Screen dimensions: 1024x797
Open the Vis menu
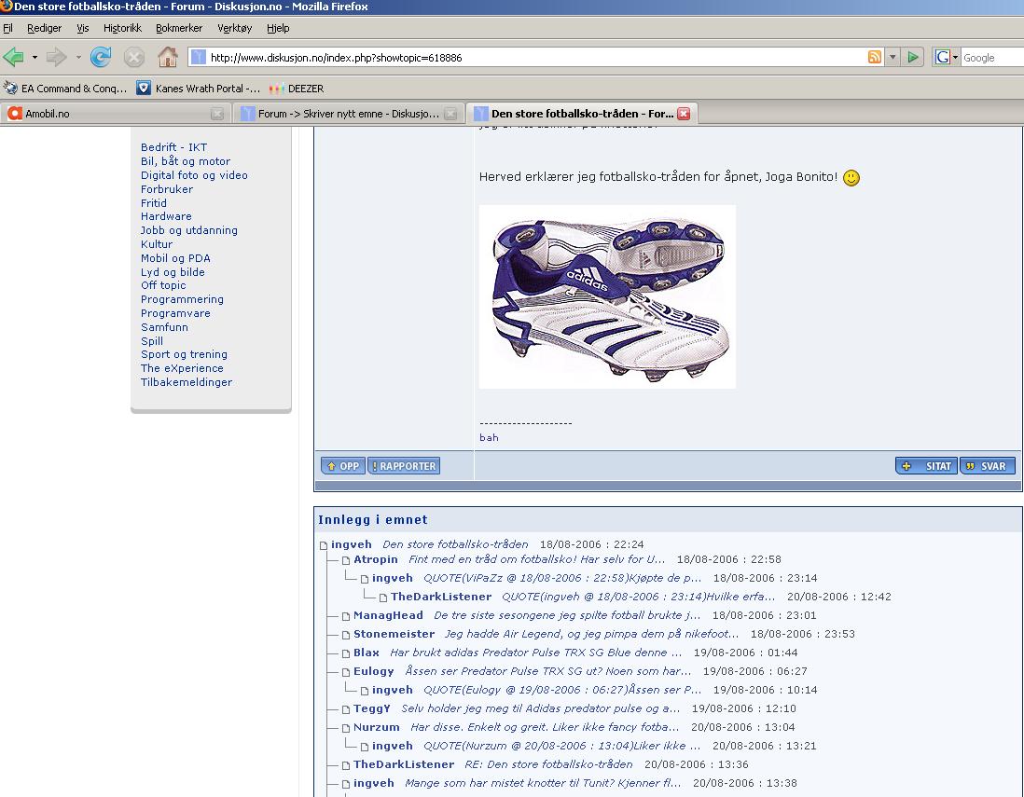pos(82,28)
